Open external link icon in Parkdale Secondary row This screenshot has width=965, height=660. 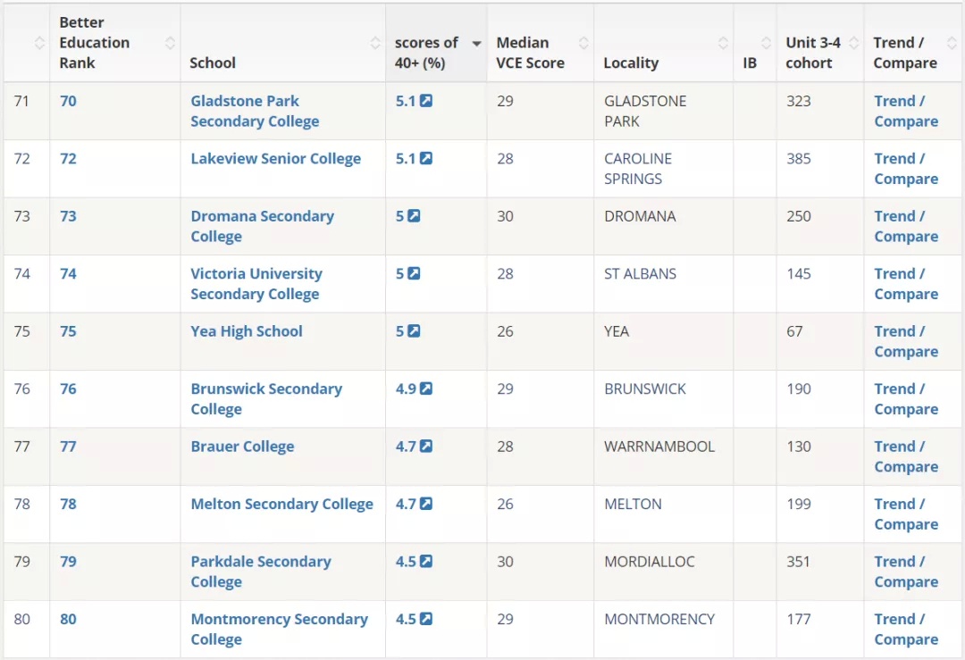click(426, 562)
